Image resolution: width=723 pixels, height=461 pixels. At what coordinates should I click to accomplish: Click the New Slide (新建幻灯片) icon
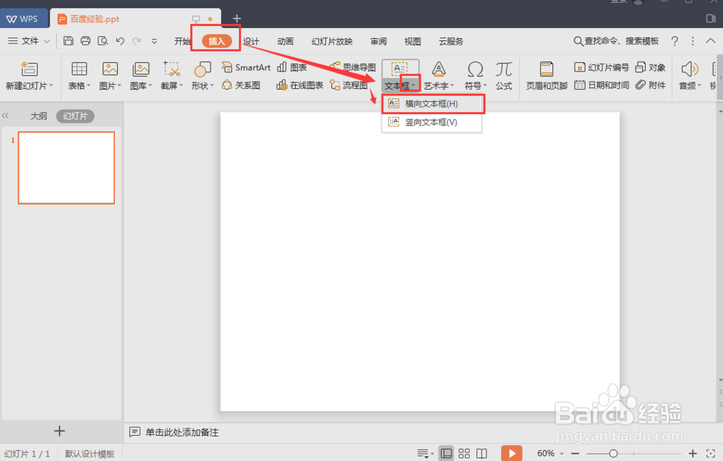point(29,69)
